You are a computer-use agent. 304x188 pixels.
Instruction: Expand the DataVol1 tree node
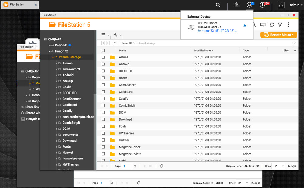coord(49,46)
